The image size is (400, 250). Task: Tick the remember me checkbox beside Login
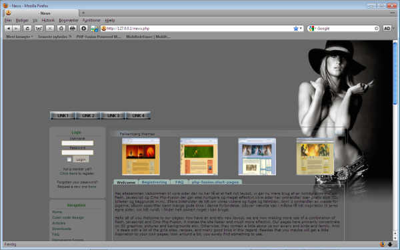[69, 159]
